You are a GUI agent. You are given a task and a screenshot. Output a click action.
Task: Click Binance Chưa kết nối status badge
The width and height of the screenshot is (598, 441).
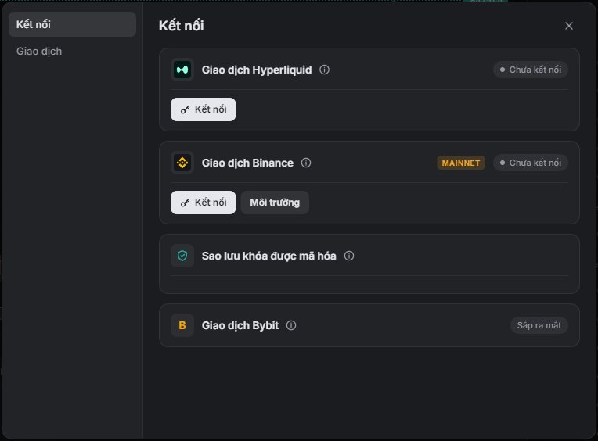pyautogui.click(x=531, y=163)
